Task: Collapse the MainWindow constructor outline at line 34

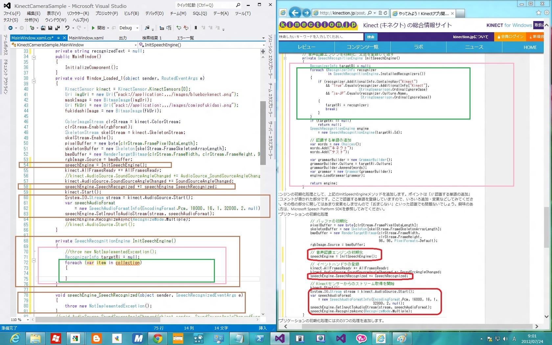Action: click(34, 57)
